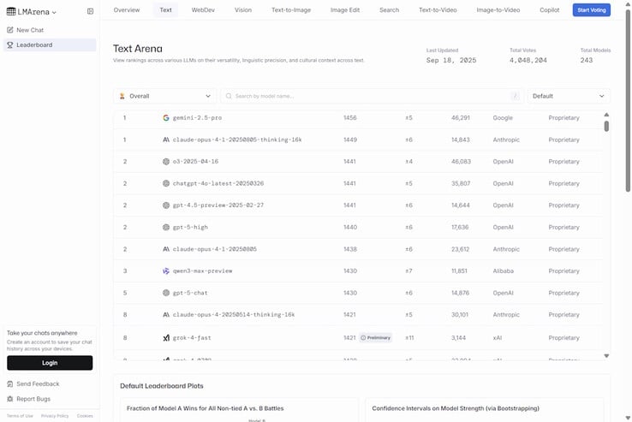
Task: Open the Default view dropdown
Action: [x=569, y=96]
